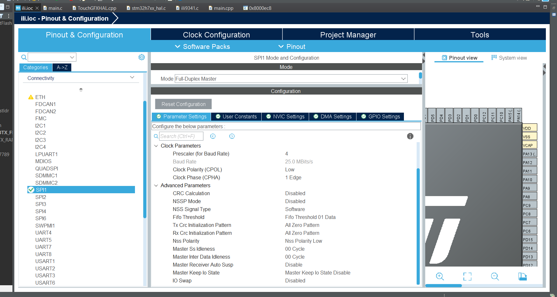This screenshot has width=557, height=297.
Task: Select SPI1 in the Connectivity list
Action: pos(42,189)
